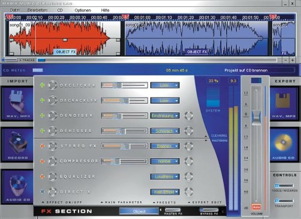Viewport: 301px width, 219px height.
Task: Open the Object FX section selector
Action: pyautogui.click(x=139, y=211)
